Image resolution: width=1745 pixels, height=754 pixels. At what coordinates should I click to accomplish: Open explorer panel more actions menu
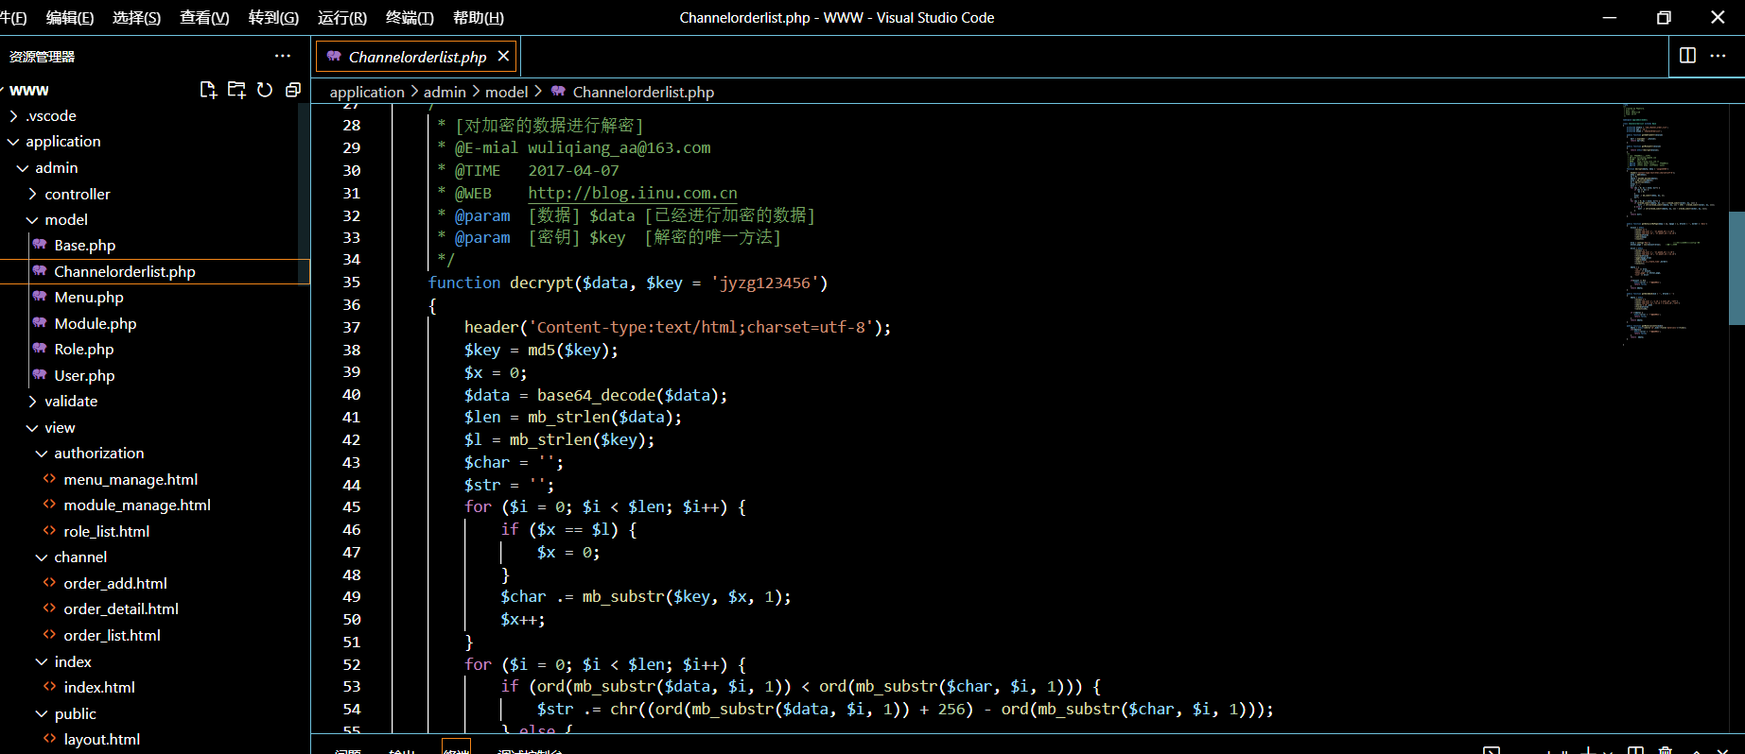pyautogui.click(x=283, y=56)
